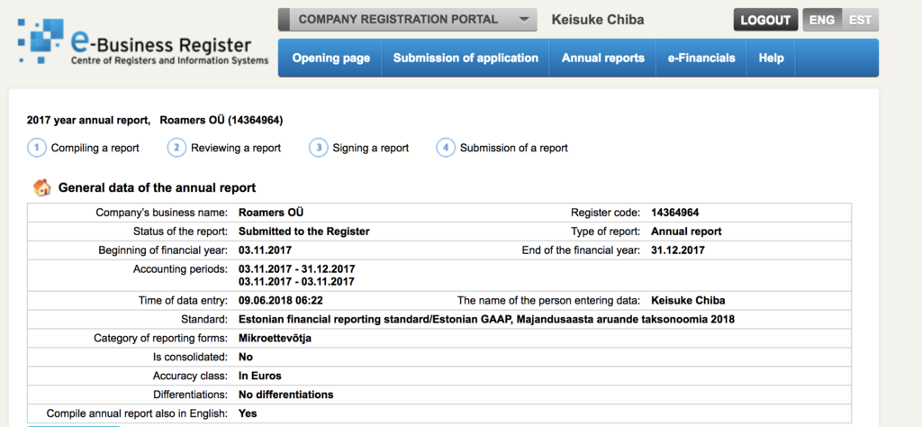Click step 2 circle Reviewing a report
This screenshot has width=922, height=427.
[176, 148]
